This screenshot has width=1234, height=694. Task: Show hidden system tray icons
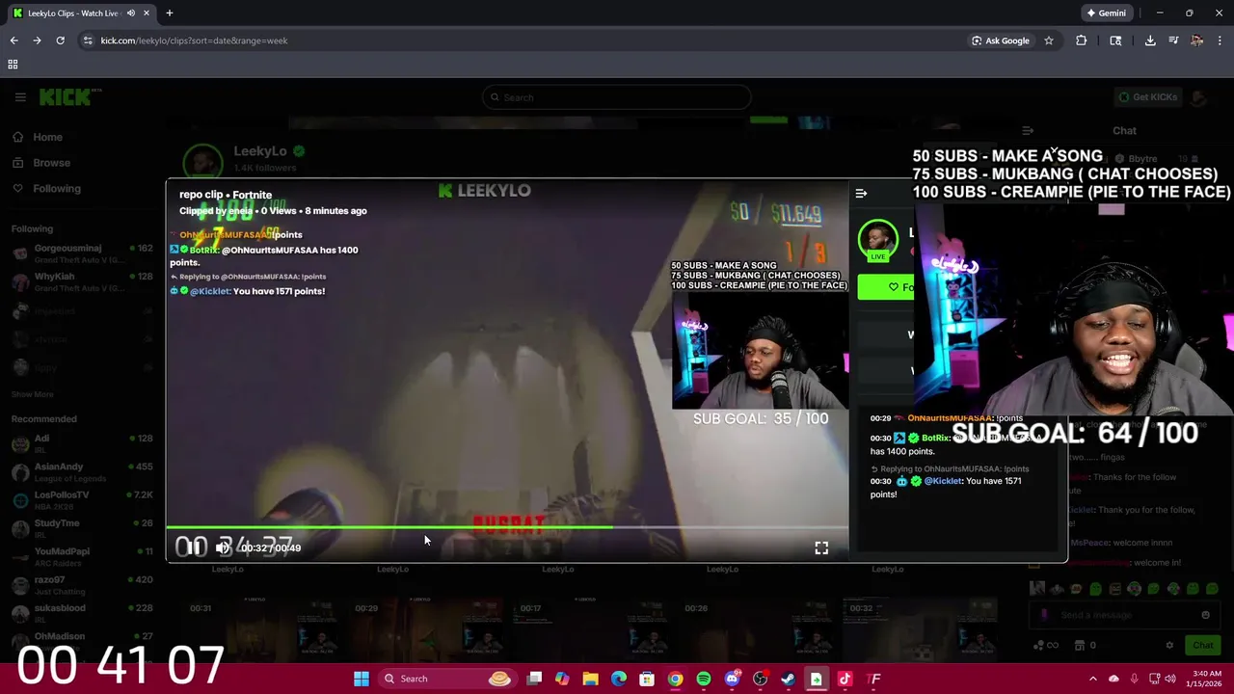1092,679
